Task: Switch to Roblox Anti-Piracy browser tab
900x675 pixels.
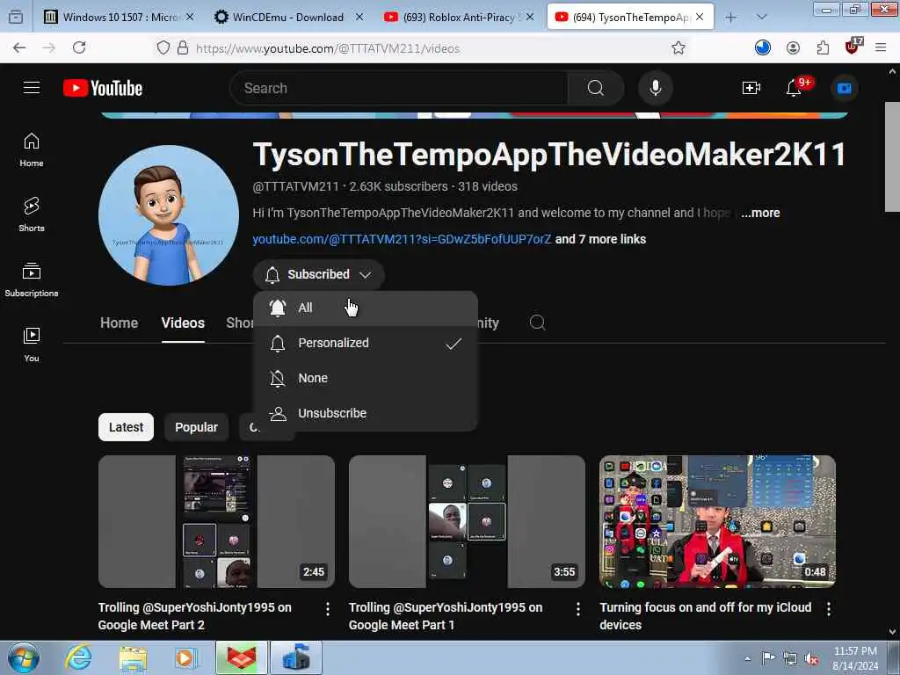Action: pyautogui.click(x=458, y=18)
